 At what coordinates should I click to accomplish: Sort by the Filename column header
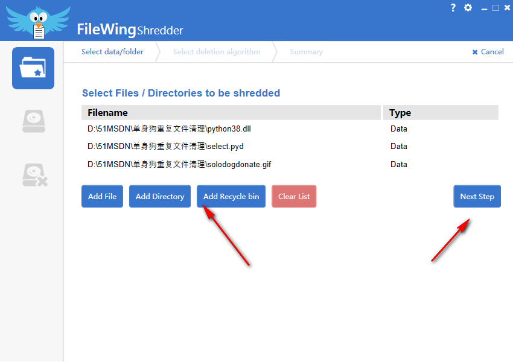[x=231, y=113]
